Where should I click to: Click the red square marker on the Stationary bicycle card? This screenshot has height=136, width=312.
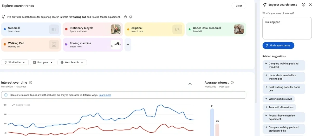click(66, 29)
